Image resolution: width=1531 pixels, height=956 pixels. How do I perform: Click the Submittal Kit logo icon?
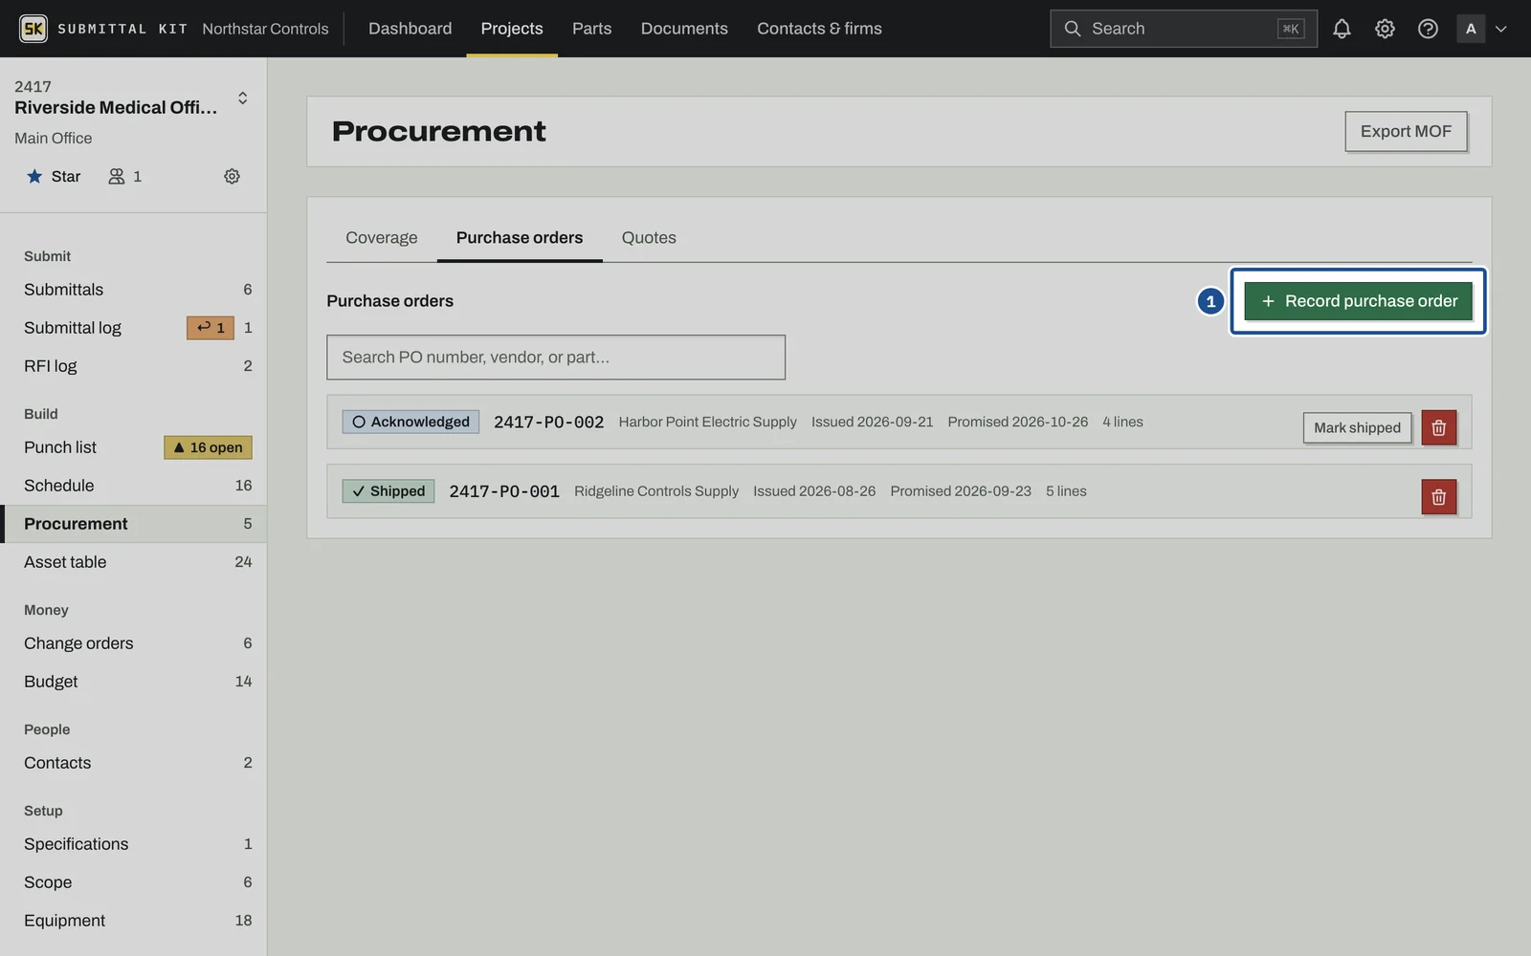[33, 29]
